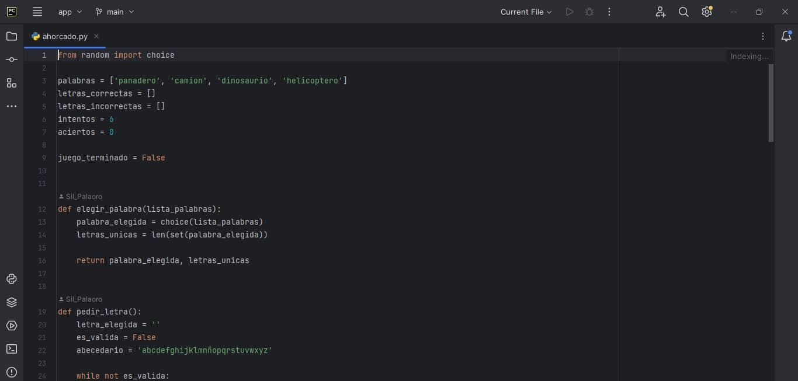The image size is (798, 381).
Task: Click the abecedario alphabet string
Action: pos(205,350)
